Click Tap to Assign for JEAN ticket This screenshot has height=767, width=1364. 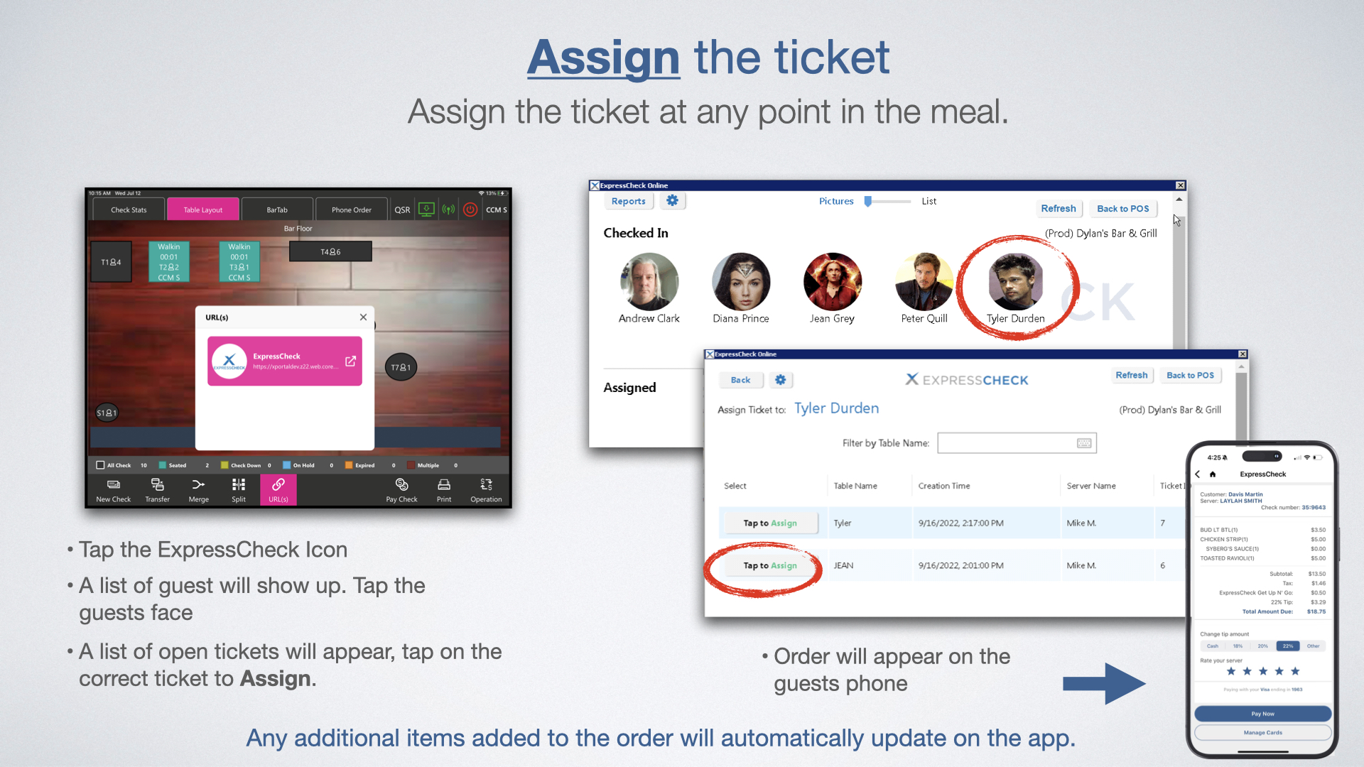pos(770,565)
